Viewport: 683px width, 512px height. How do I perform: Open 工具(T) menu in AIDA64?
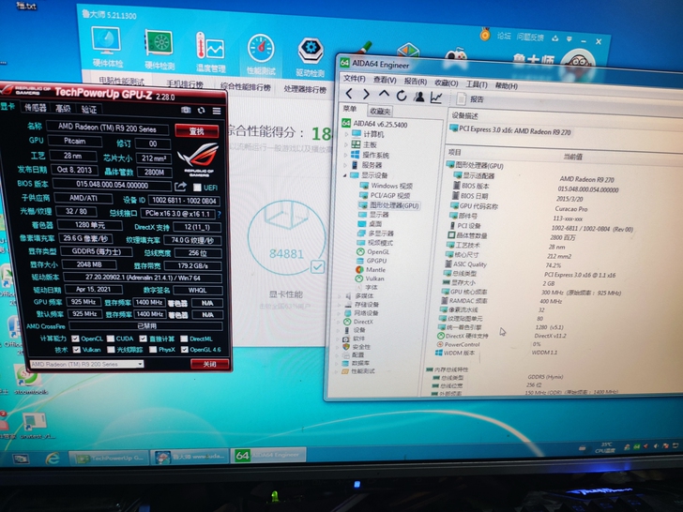(x=477, y=84)
